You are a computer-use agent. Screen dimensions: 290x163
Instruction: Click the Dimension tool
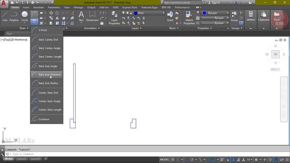tap(92, 16)
